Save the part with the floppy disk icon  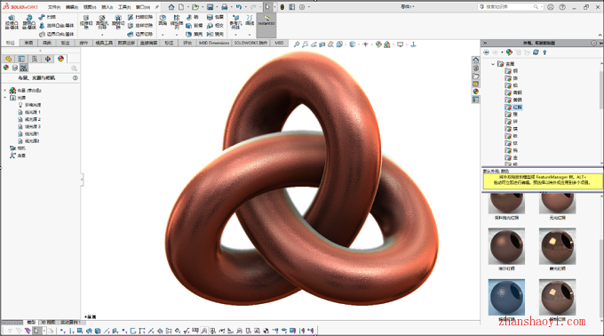(x=210, y=7)
